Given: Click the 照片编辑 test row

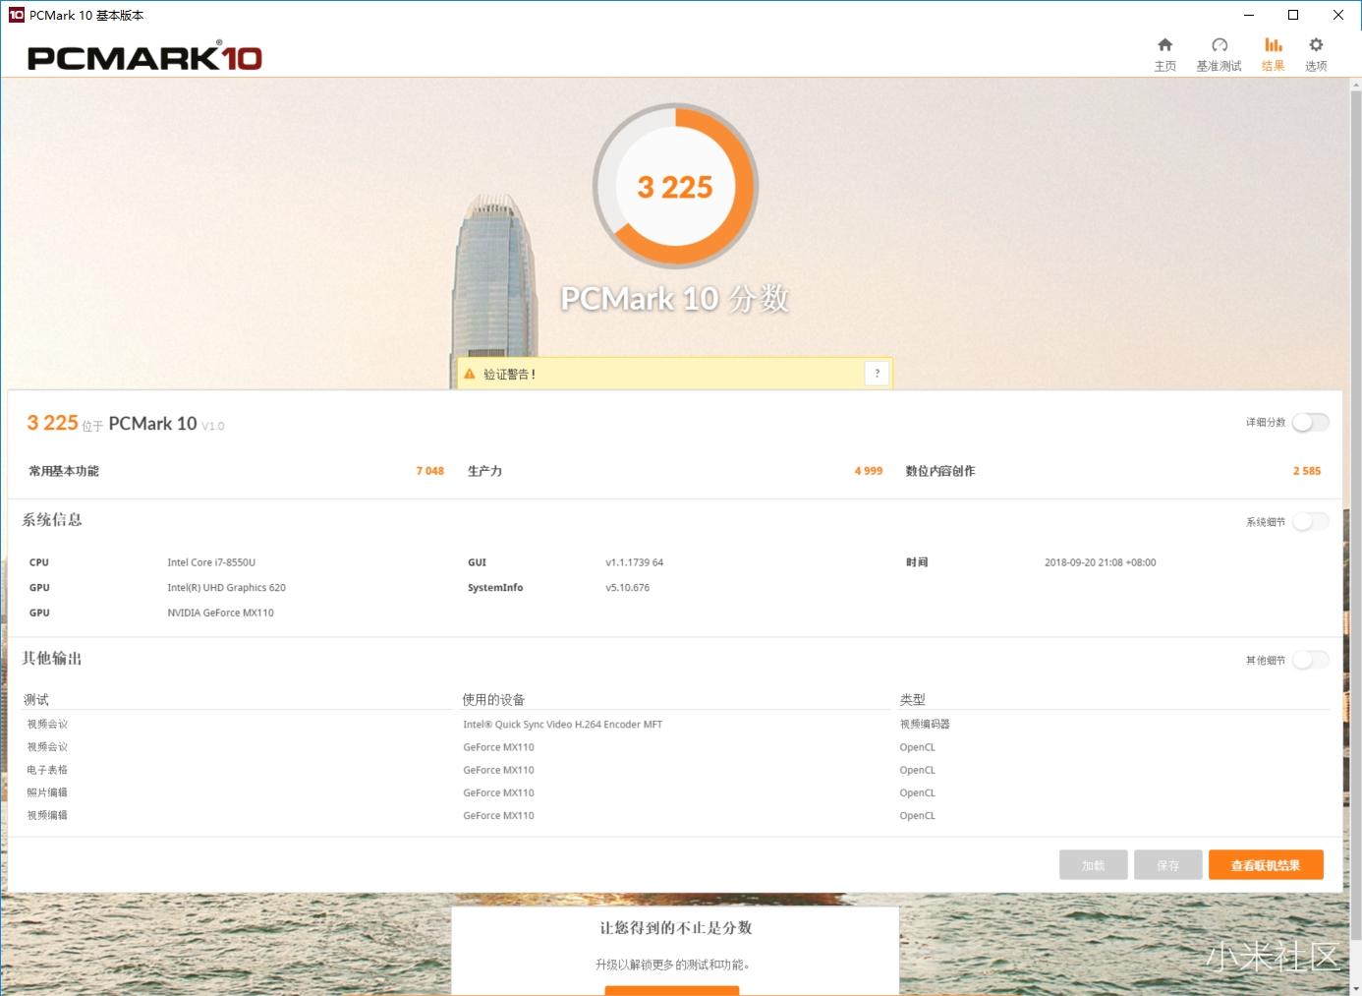Looking at the screenshot, I should (47, 792).
